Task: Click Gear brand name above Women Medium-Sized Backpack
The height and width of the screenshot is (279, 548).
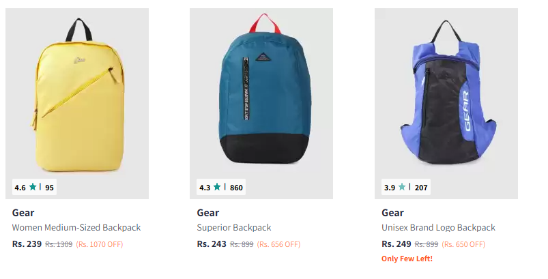Action: click(x=23, y=213)
